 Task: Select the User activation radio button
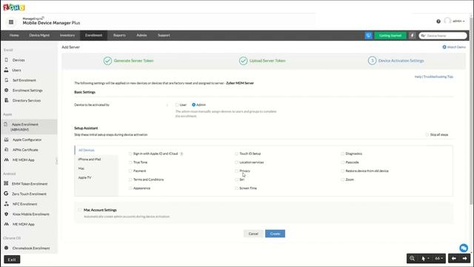pyautogui.click(x=177, y=105)
